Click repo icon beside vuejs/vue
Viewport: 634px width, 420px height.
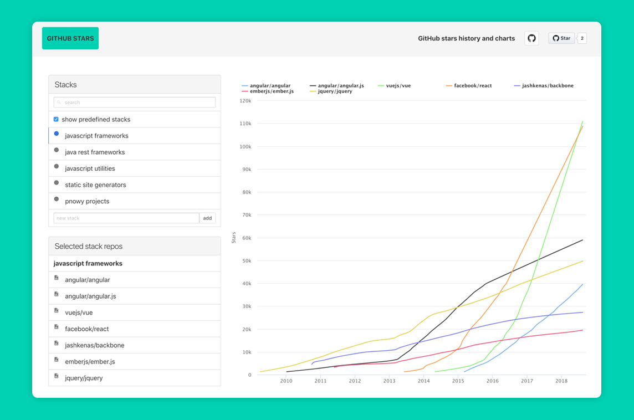pos(56,310)
